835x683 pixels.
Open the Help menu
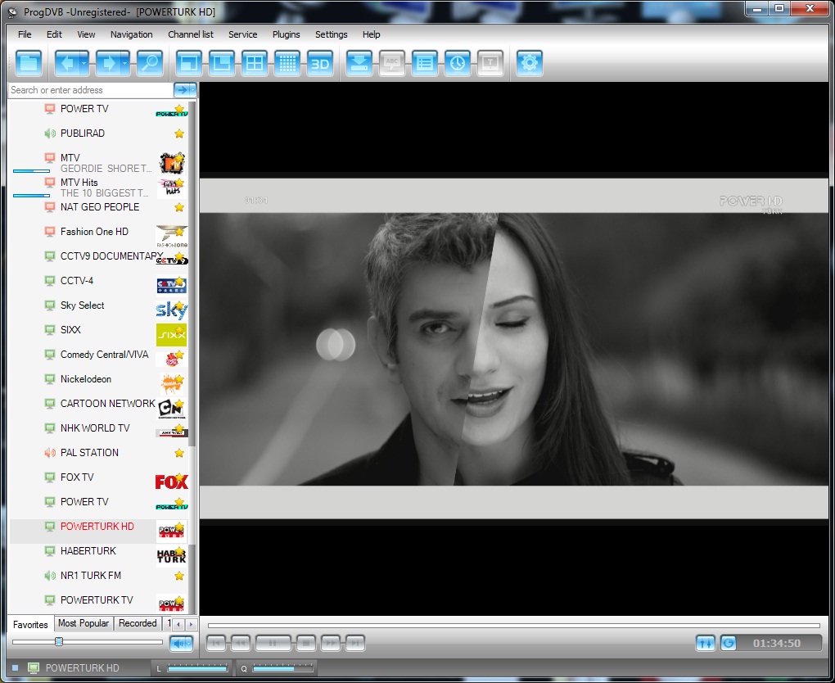coord(371,34)
